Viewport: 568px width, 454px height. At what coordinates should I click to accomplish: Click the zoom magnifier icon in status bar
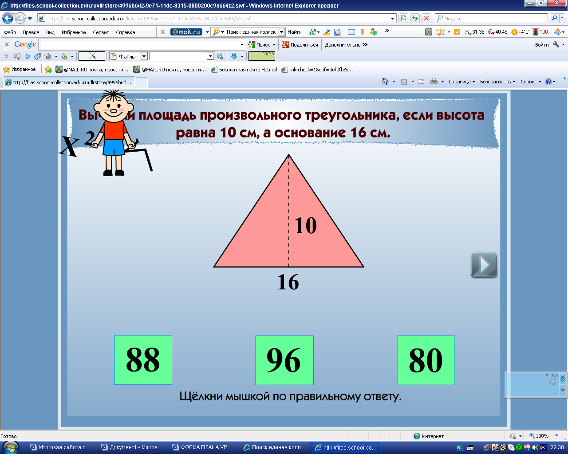tap(532, 436)
